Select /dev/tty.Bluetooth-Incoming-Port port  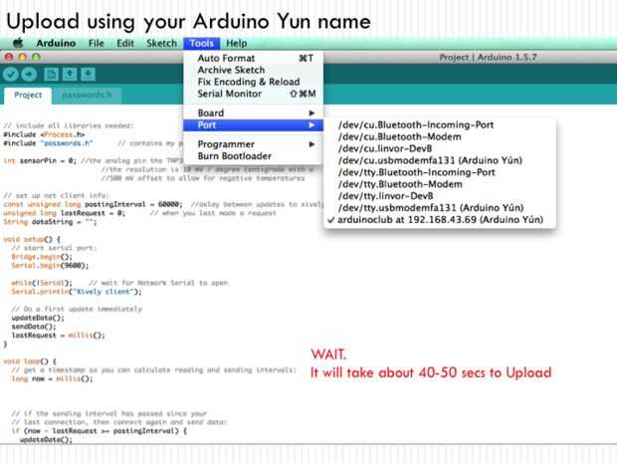(440, 172)
